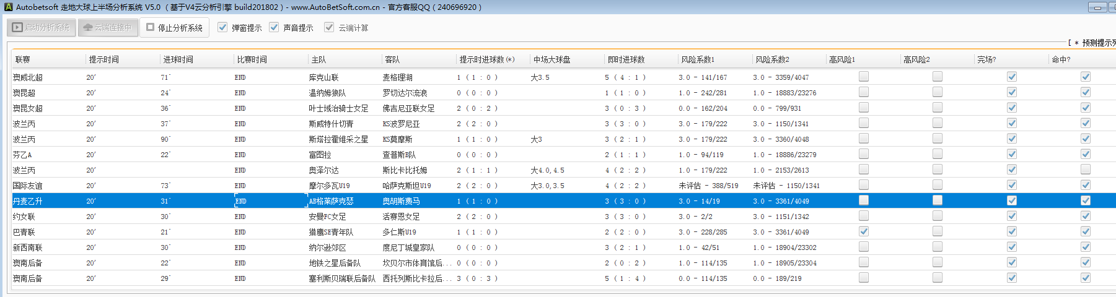
Task: Uncheck the 云端计算 option
Action: pyautogui.click(x=329, y=28)
